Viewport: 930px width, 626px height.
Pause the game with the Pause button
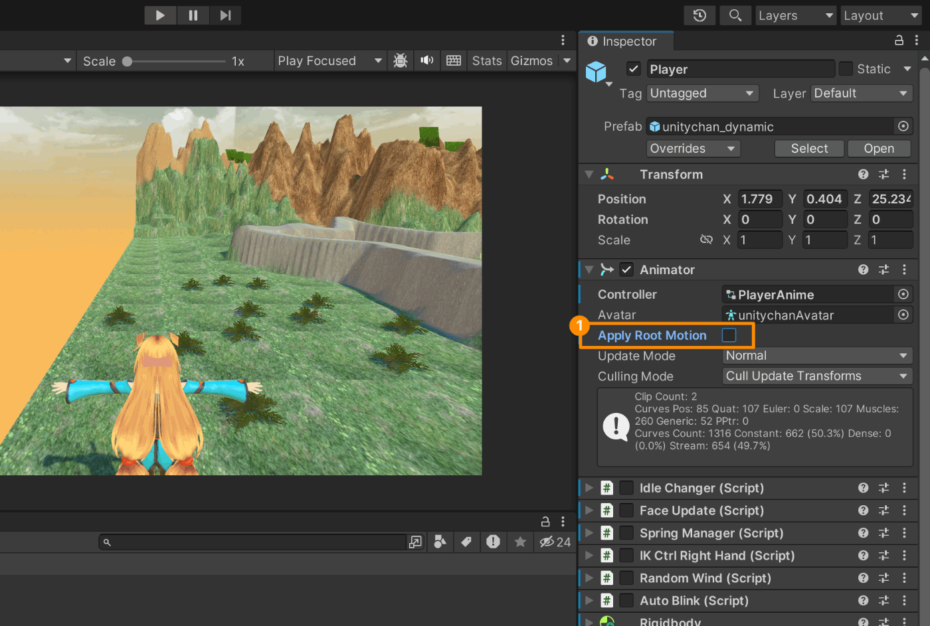[193, 15]
